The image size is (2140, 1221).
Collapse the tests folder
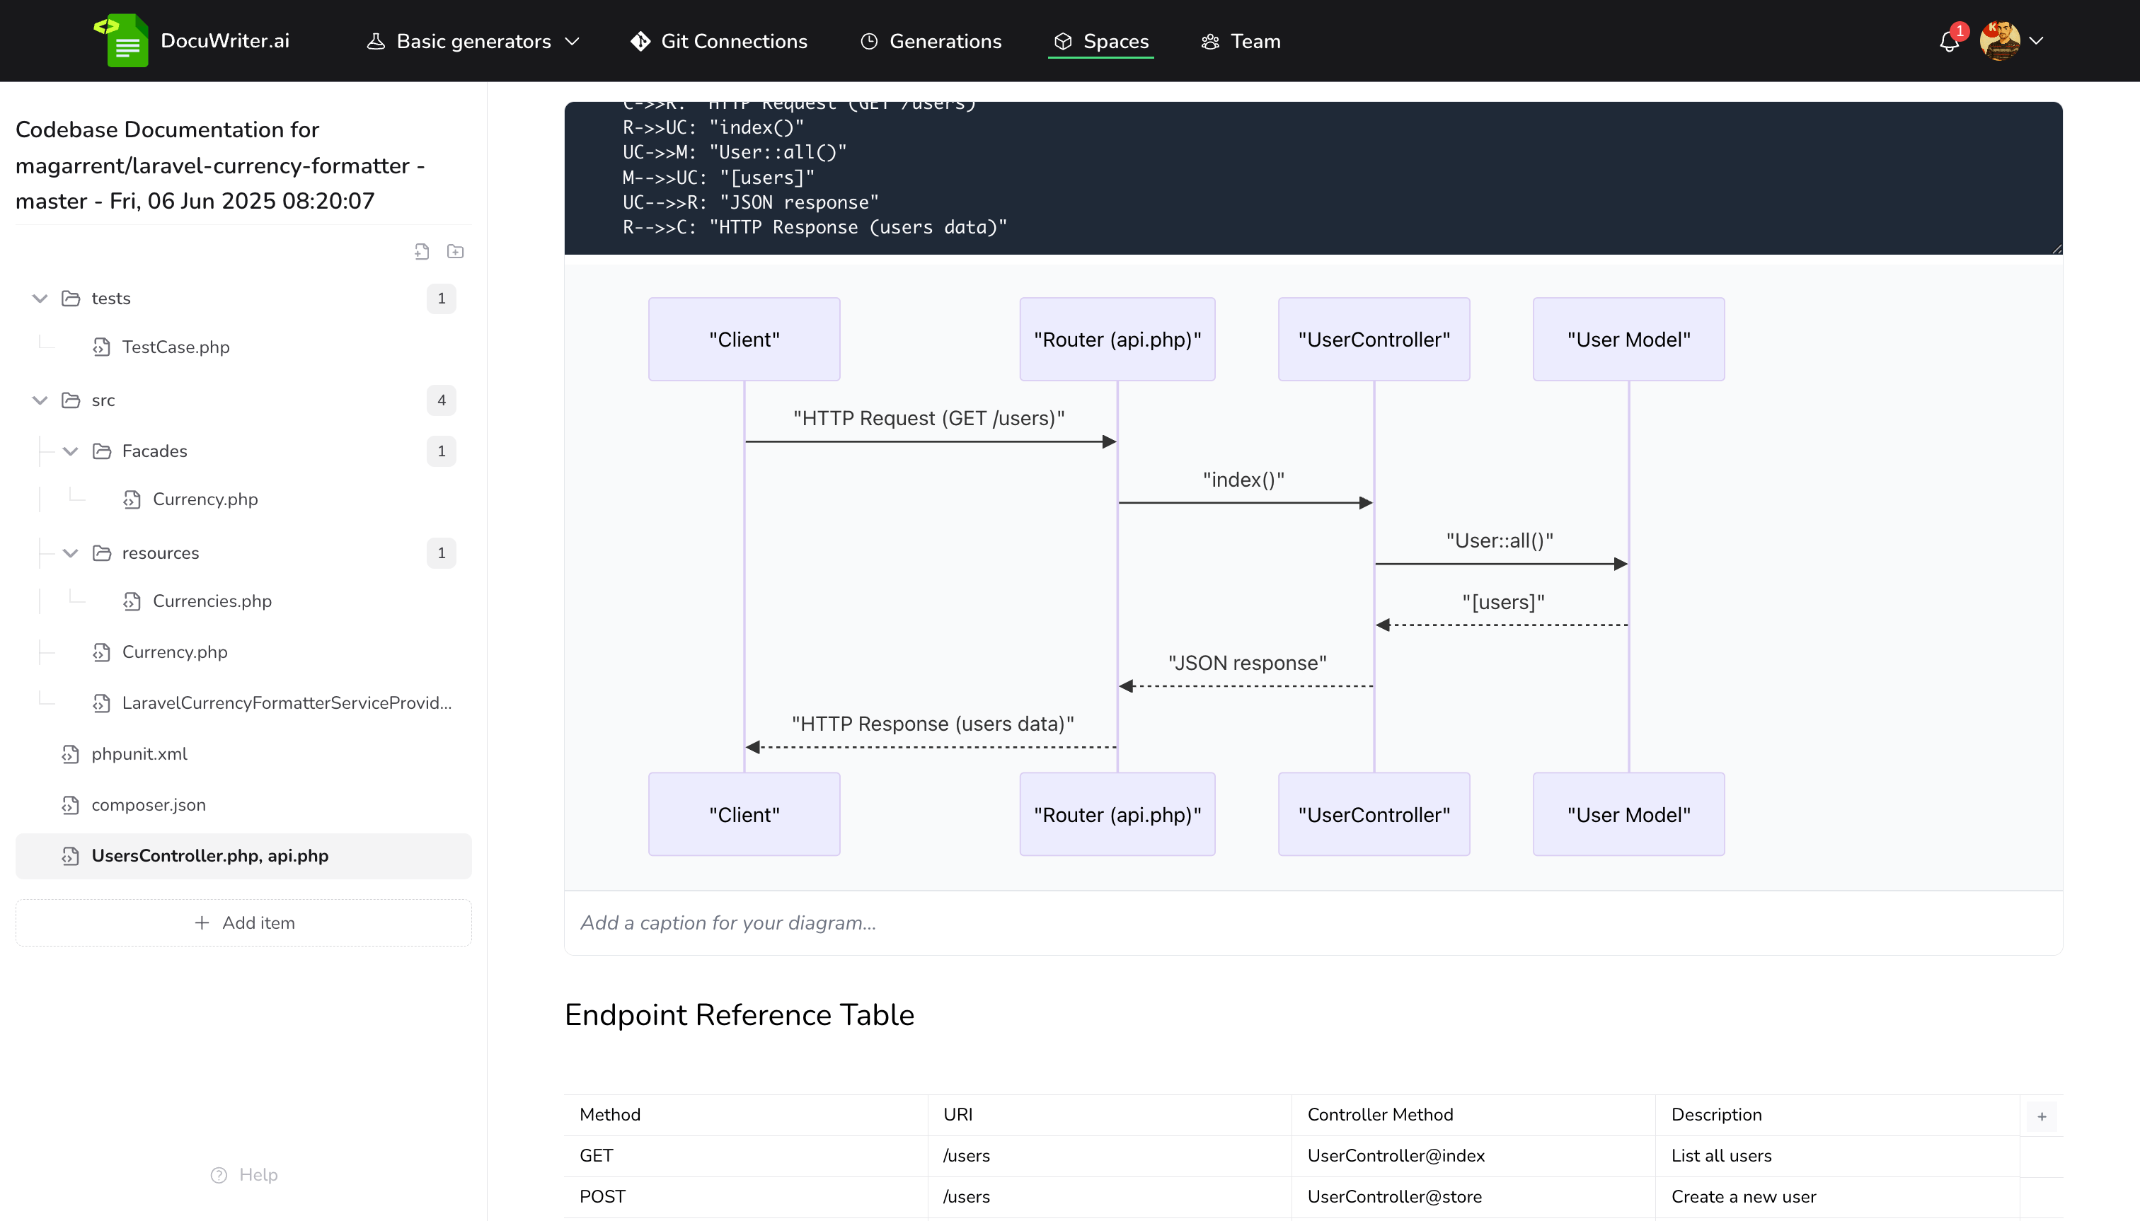pos(40,299)
